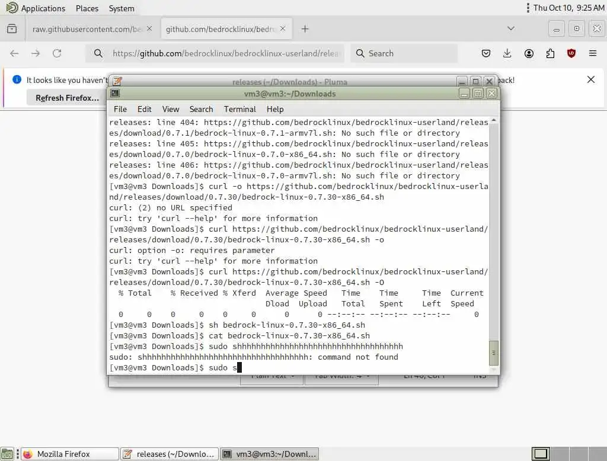Switch to Mozilla Firefox in taskbar

coord(70,454)
